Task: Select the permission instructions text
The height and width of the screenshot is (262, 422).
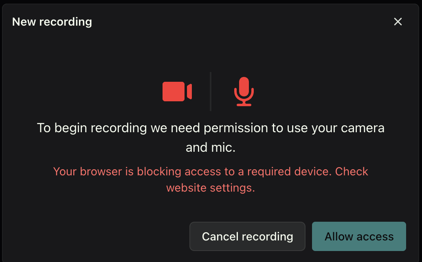Action: [211, 137]
